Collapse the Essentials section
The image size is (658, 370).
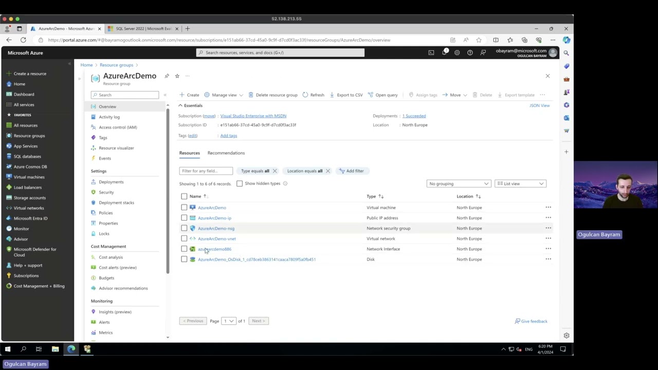(x=190, y=105)
